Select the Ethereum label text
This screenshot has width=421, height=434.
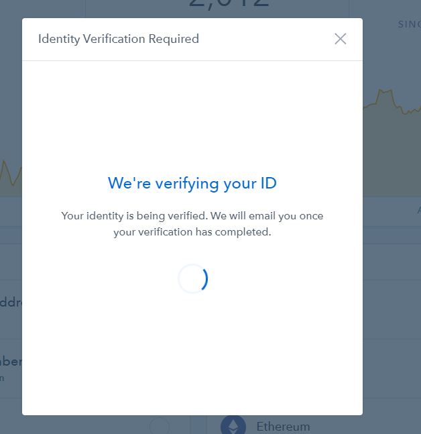[283, 426]
